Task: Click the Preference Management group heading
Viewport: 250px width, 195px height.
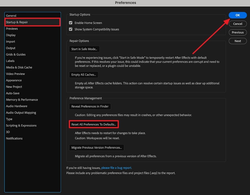Action: (x=86, y=98)
